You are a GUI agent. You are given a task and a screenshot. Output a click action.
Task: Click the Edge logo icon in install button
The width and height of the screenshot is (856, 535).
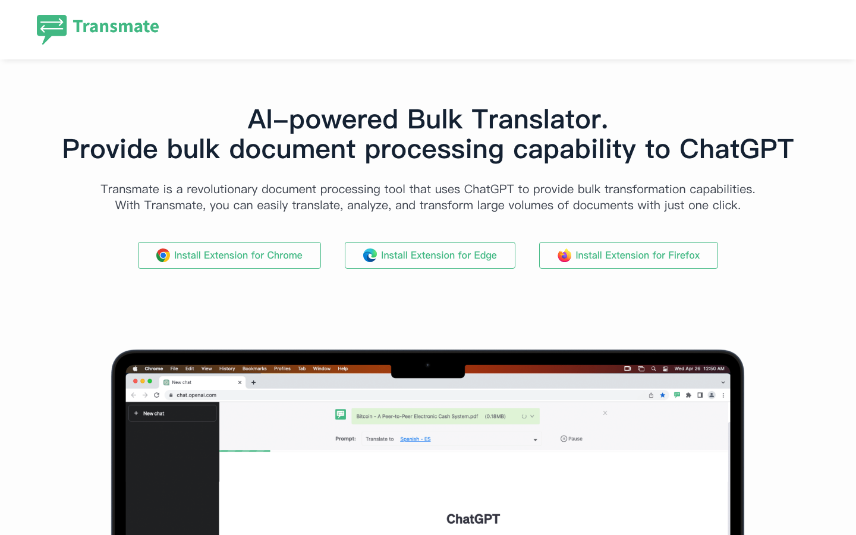tap(370, 255)
